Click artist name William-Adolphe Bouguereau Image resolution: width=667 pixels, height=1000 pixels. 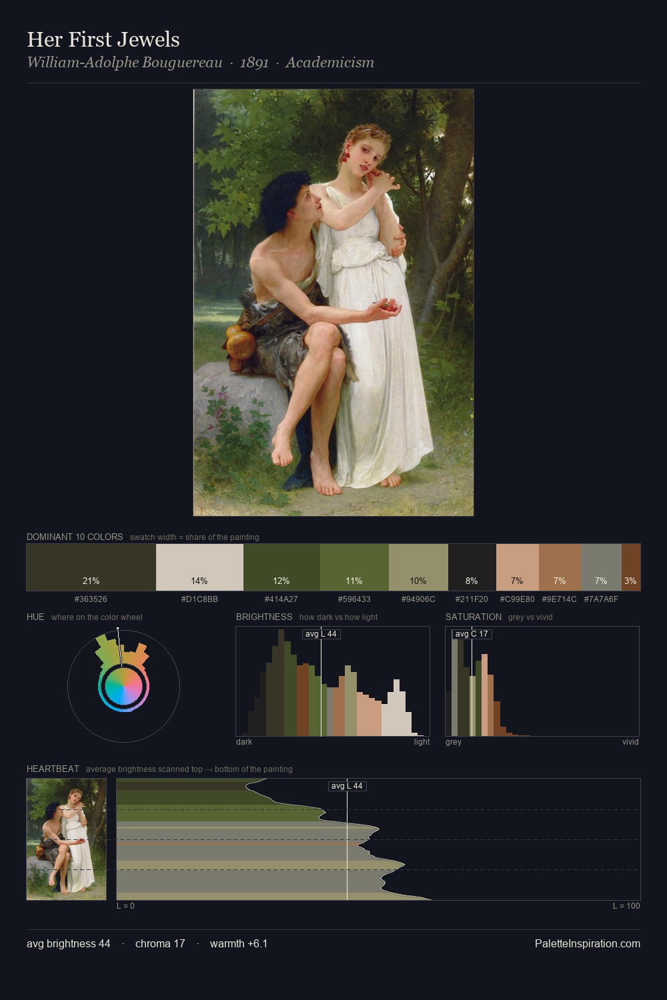(x=125, y=63)
